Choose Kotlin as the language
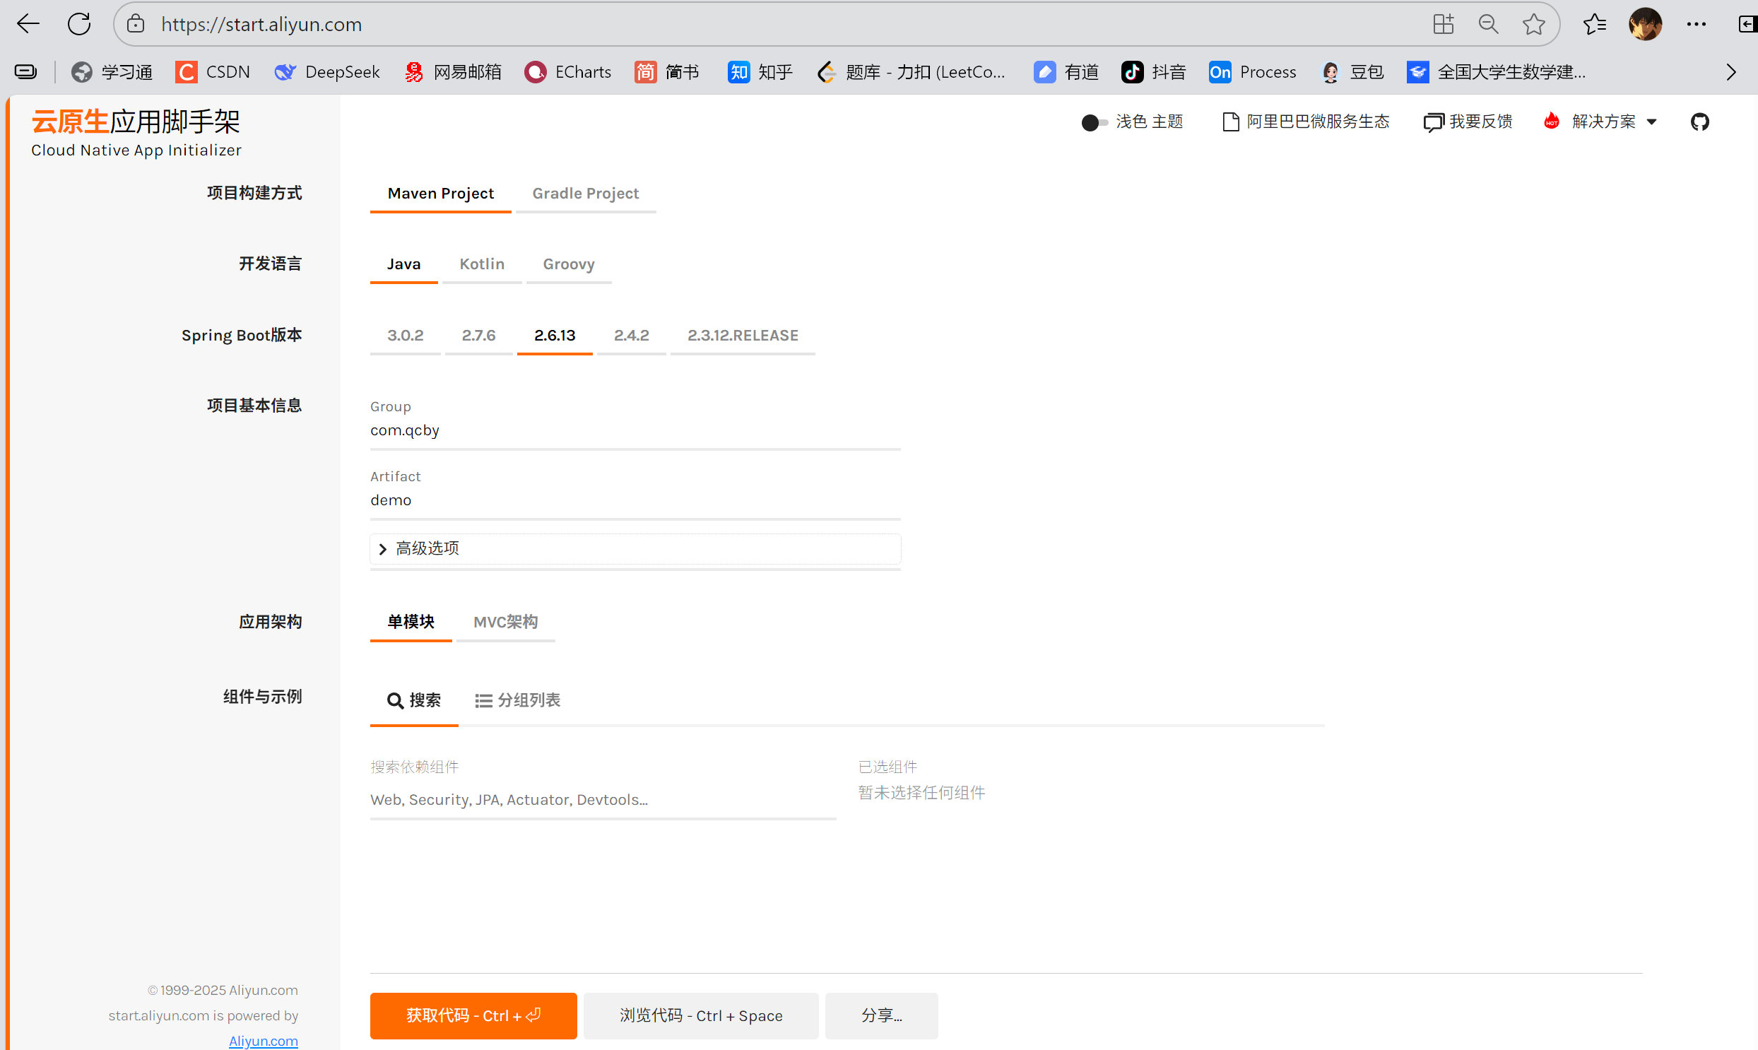The height and width of the screenshot is (1050, 1758). (x=482, y=265)
